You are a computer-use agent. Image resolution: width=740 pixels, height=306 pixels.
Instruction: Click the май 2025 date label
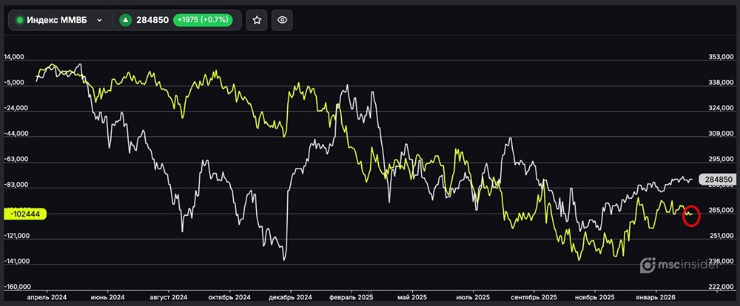(409, 296)
